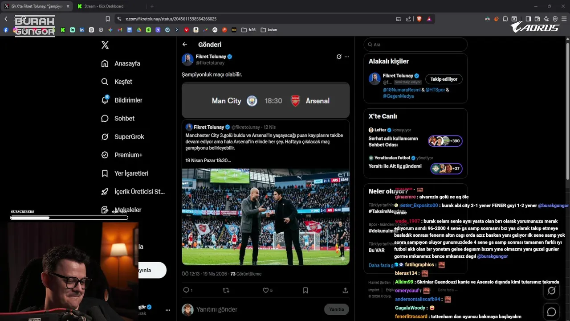Open Leo AI sparkle icon

(546, 19)
